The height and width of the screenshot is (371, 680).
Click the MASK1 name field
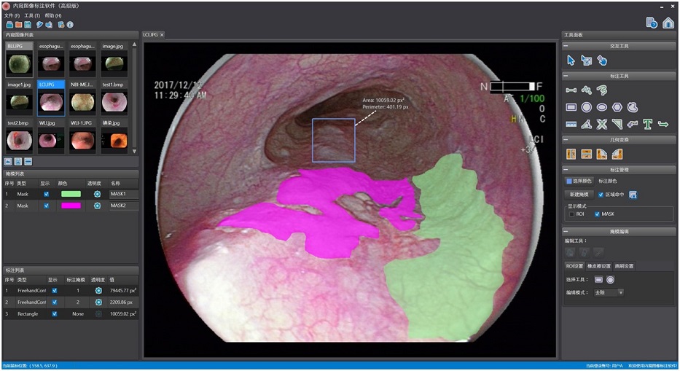coord(123,194)
